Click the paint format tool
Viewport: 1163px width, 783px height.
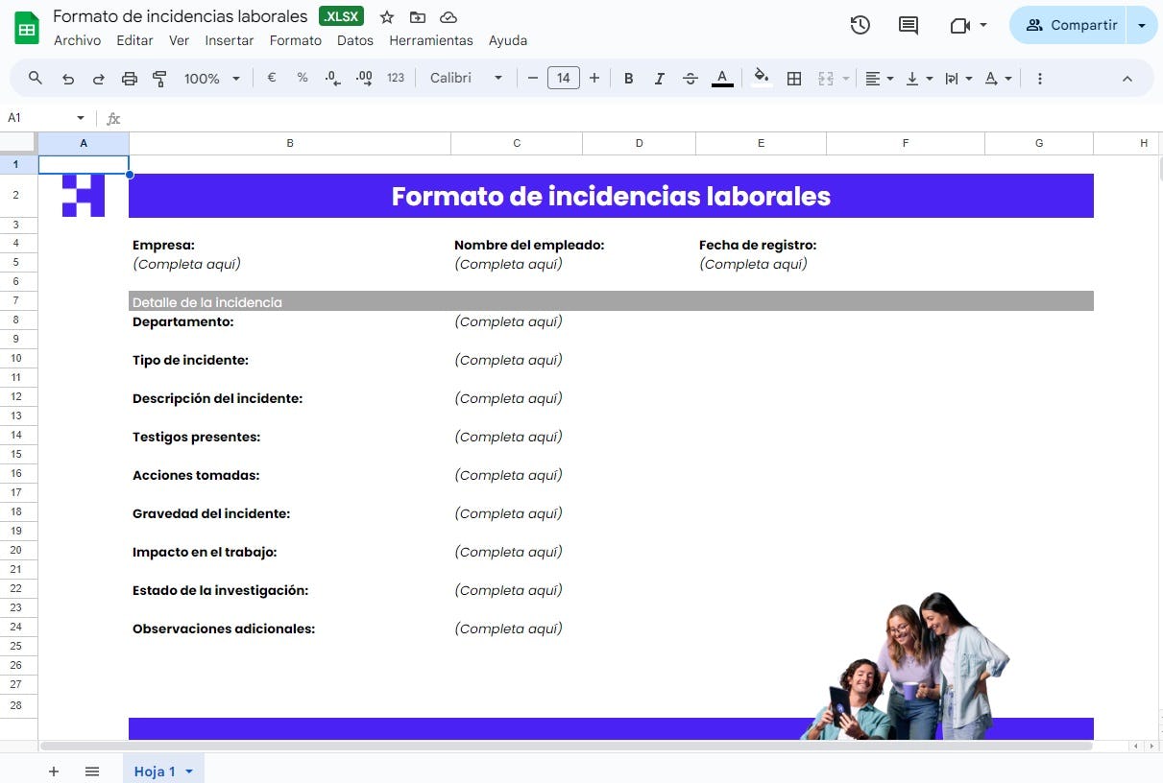tap(159, 78)
